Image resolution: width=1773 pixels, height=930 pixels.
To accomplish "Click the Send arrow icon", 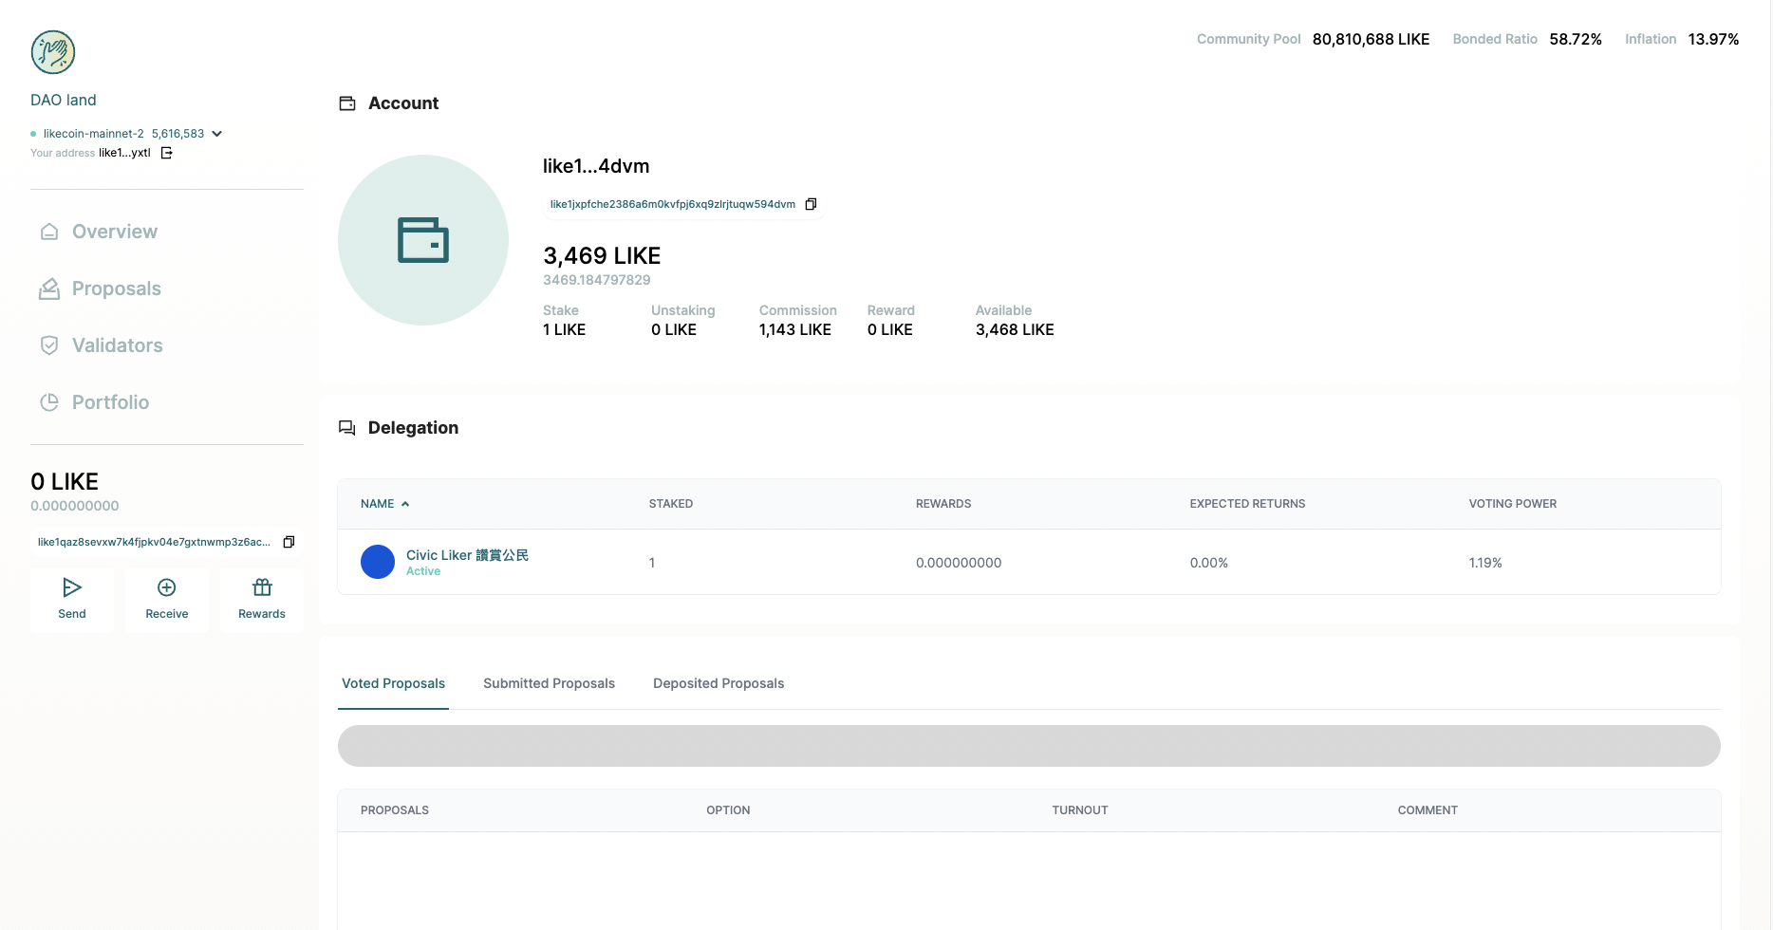I will coord(72,587).
